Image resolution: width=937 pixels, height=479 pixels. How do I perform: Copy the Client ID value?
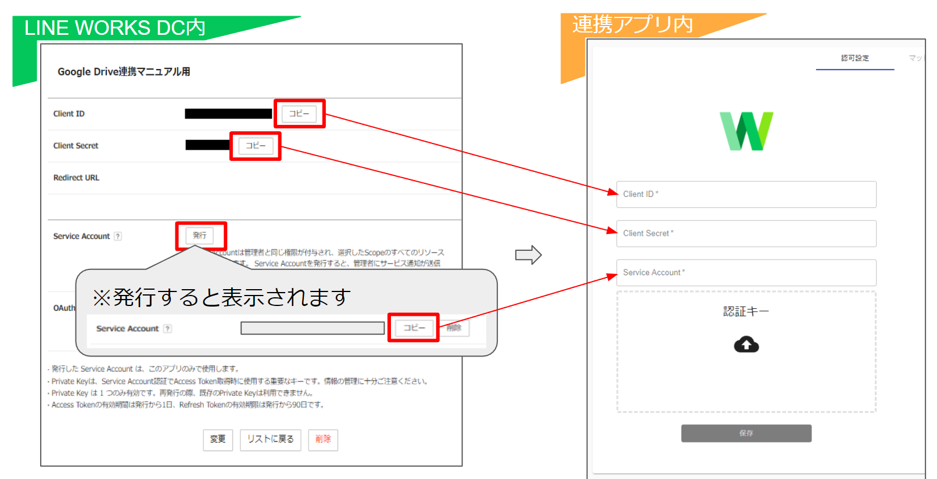299,114
